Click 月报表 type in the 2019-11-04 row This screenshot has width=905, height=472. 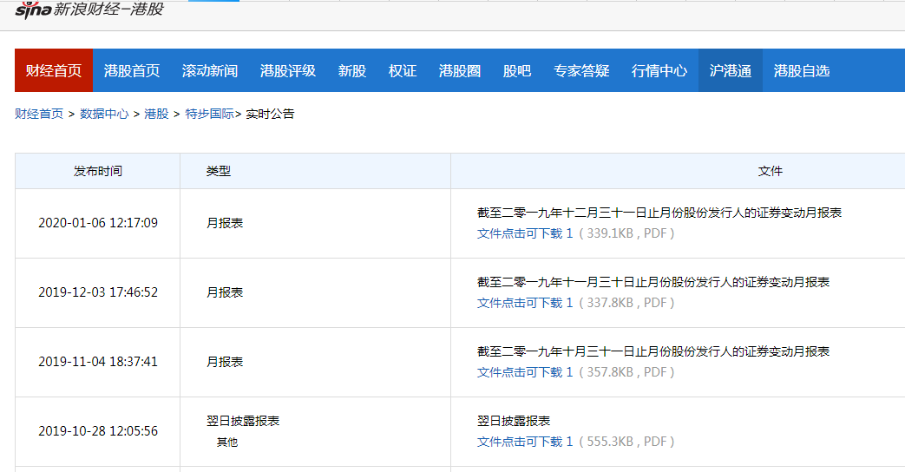(225, 362)
